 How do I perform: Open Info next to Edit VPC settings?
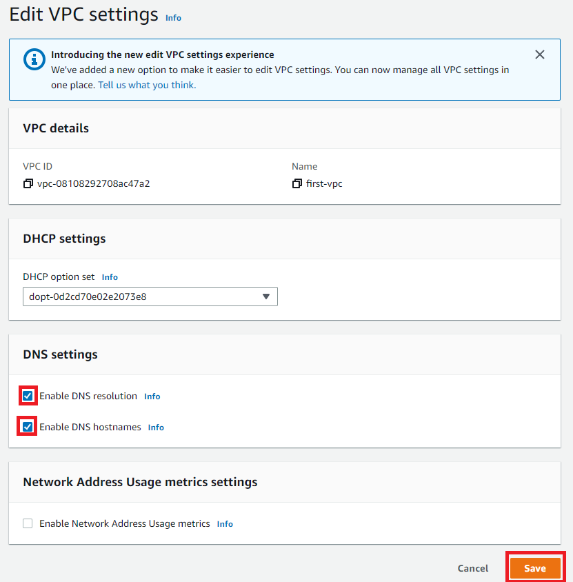(x=173, y=18)
